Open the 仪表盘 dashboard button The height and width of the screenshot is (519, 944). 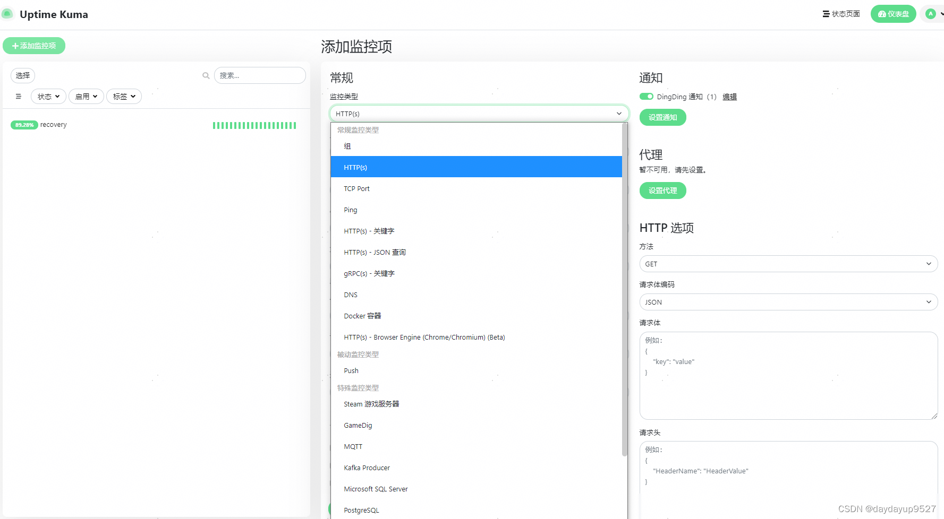coord(894,14)
